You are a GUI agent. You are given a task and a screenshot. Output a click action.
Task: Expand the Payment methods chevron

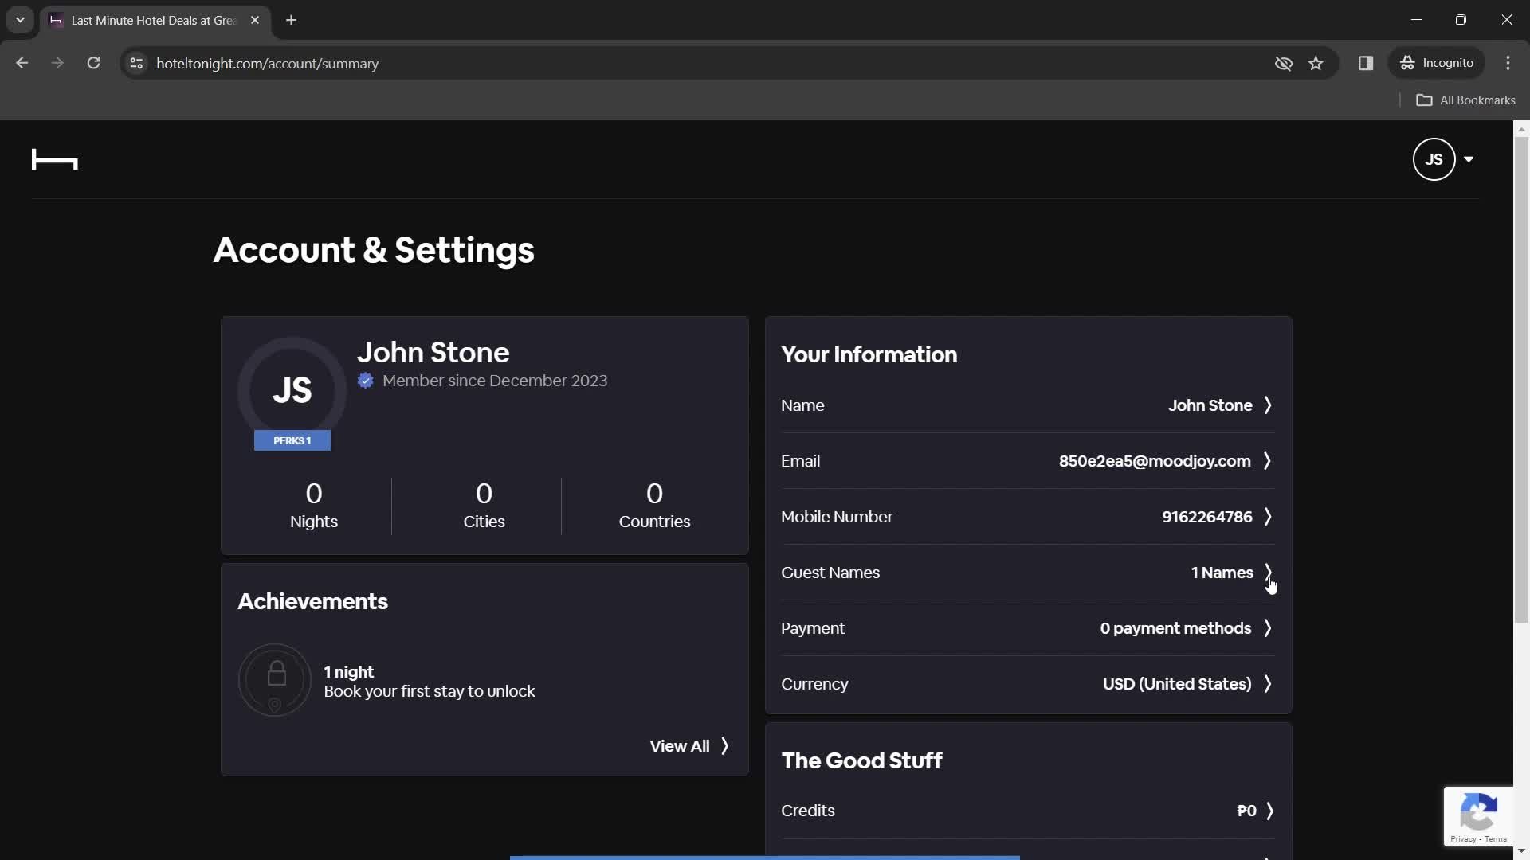click(1269, 628)
